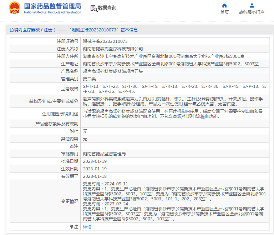Viewport: 274px width, 235px height.
Task: Click 国家药品监督管理局 title text
Action: (52, 6)
